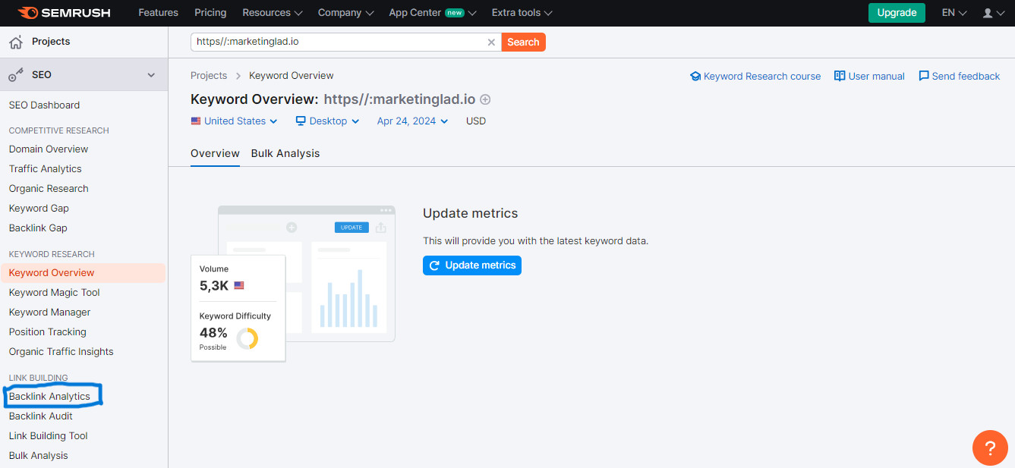This screenshot has height=468, width=1015.
Task: Open Backlink Analytics in sidebar
Action: pos(49,397)
